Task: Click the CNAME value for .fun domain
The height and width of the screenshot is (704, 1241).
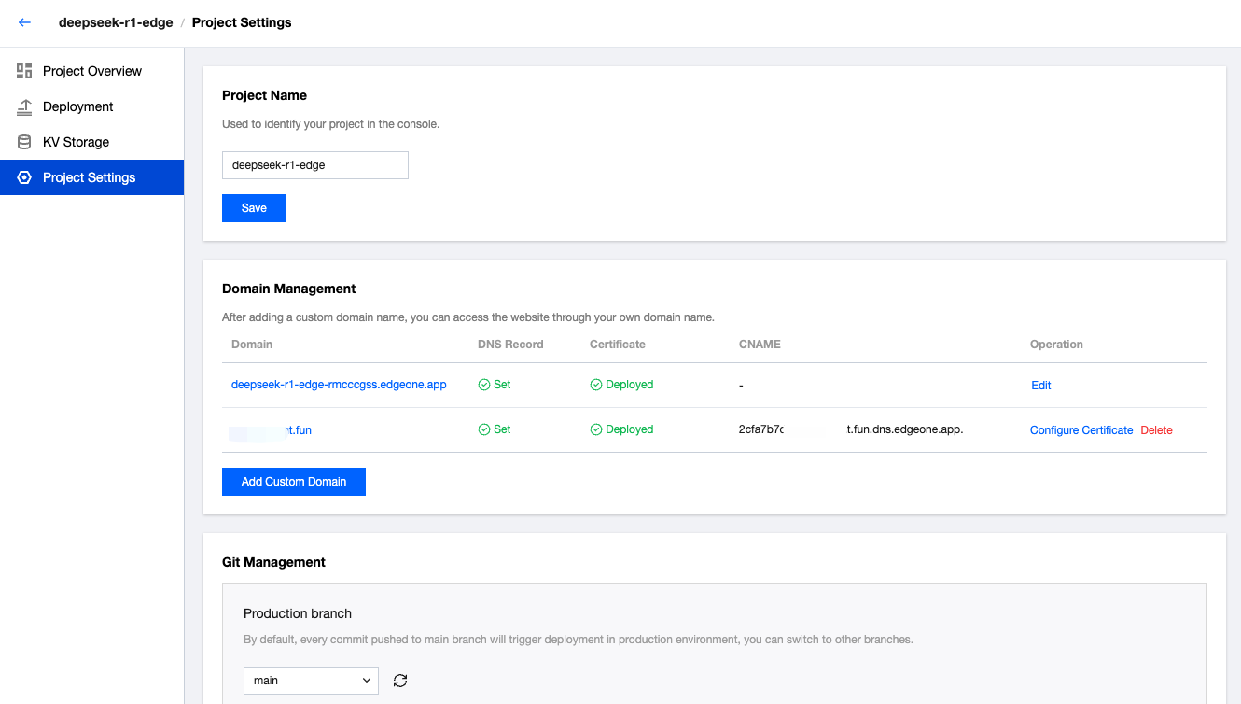Action: click(x=851, y=429)
